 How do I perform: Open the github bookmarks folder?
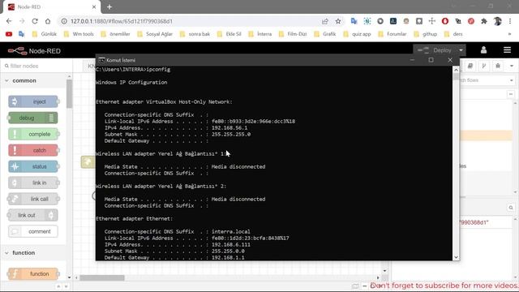point(426,34)
